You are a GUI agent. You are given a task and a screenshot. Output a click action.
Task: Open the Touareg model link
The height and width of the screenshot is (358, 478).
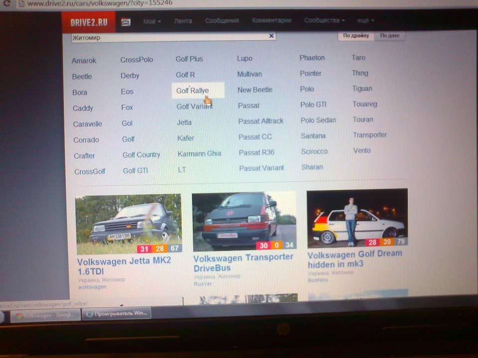tap(364, 104)
